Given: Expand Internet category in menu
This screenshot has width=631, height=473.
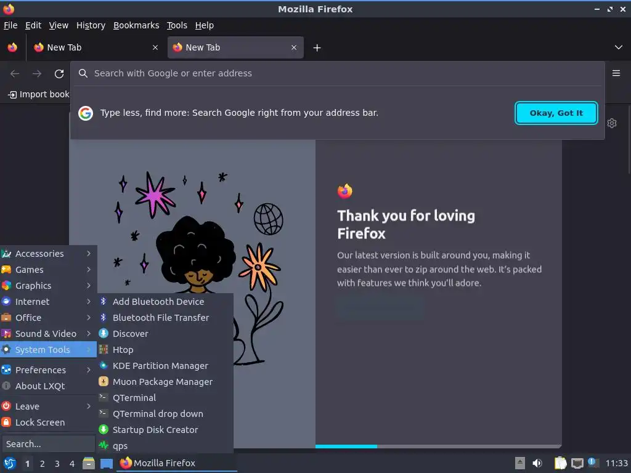Looking at the screenshot, I should (48, 302).
